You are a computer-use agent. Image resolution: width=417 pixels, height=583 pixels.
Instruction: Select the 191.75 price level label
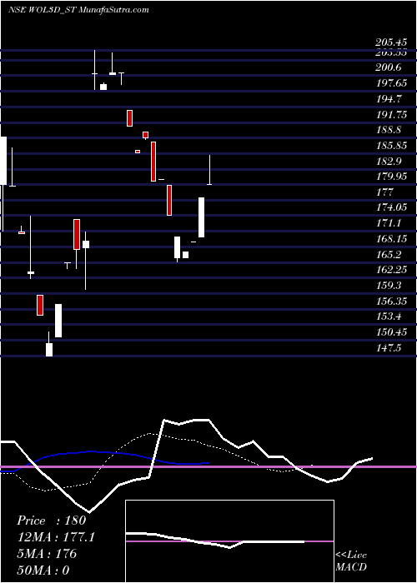tap(392, 115)
